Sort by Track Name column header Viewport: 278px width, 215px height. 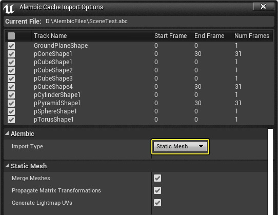92,36
